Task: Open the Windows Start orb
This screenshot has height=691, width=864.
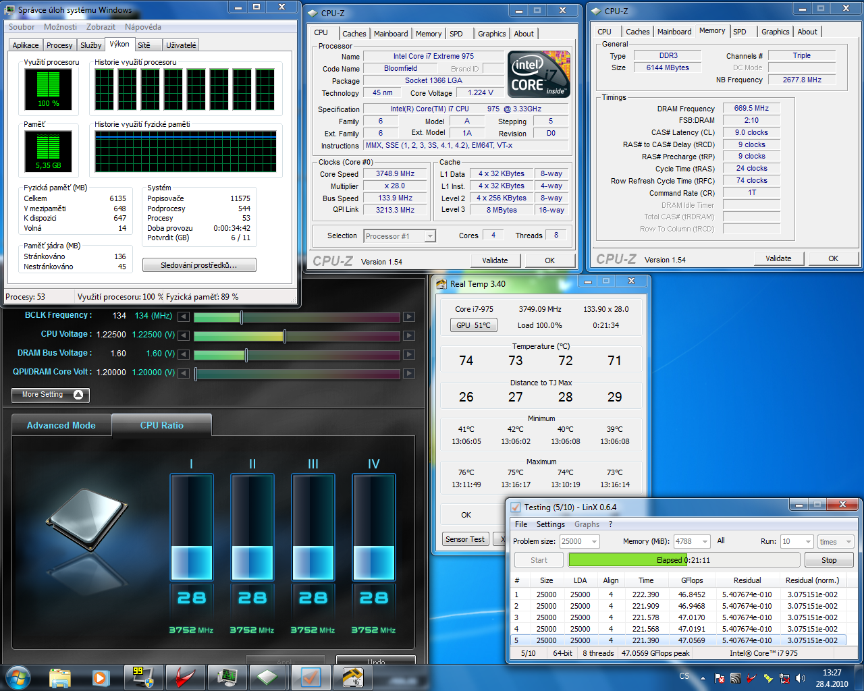Action: pyautogui.click(x=18, y=677)
